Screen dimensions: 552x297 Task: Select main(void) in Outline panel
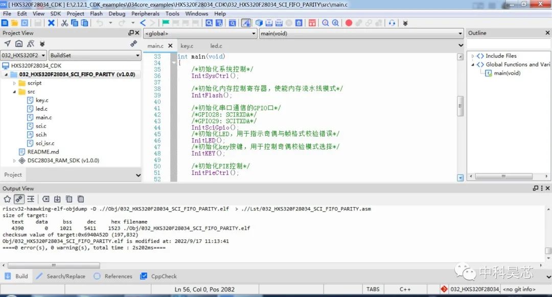(507, 73)
